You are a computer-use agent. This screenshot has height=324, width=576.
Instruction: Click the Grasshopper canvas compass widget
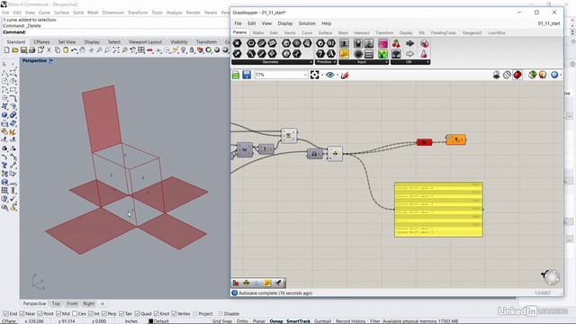pyautogui.click(x=551, y=277)
